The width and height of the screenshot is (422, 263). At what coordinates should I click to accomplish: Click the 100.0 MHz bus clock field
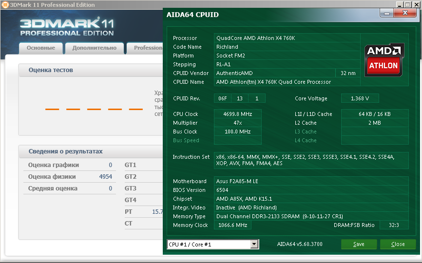coord(238,132)
